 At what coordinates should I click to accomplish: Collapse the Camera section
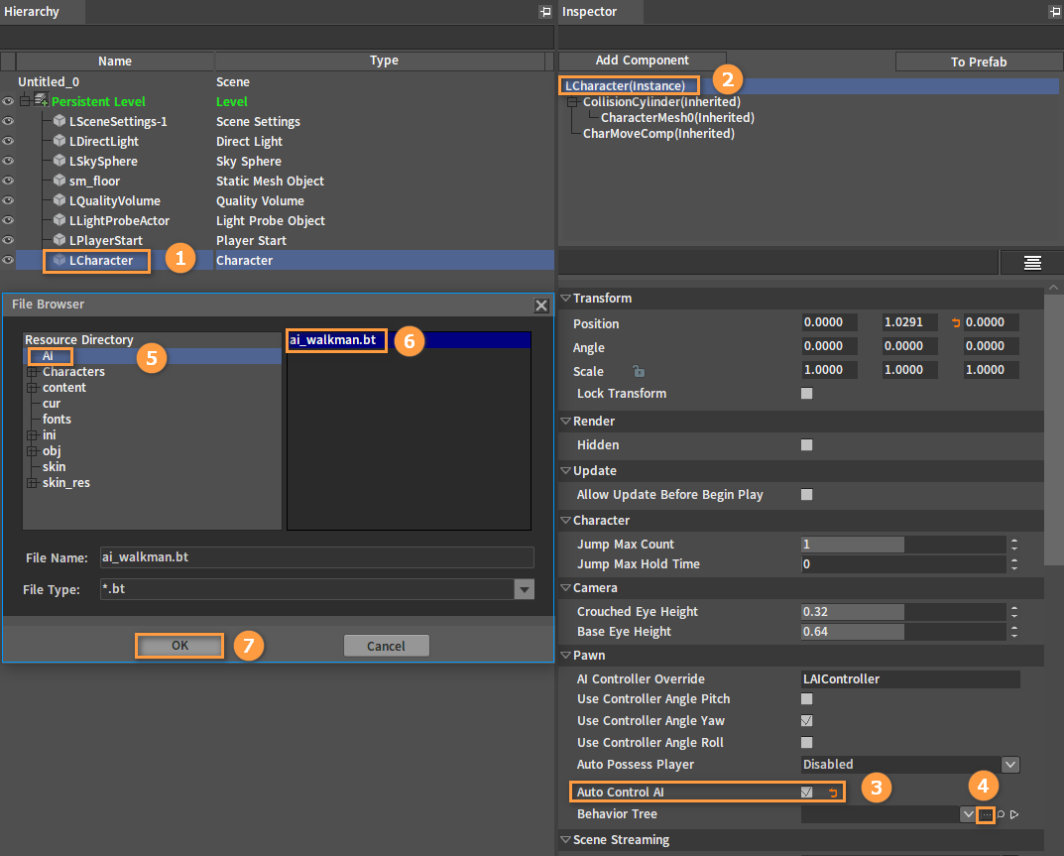pyautogui.click(x=565, y=588)
